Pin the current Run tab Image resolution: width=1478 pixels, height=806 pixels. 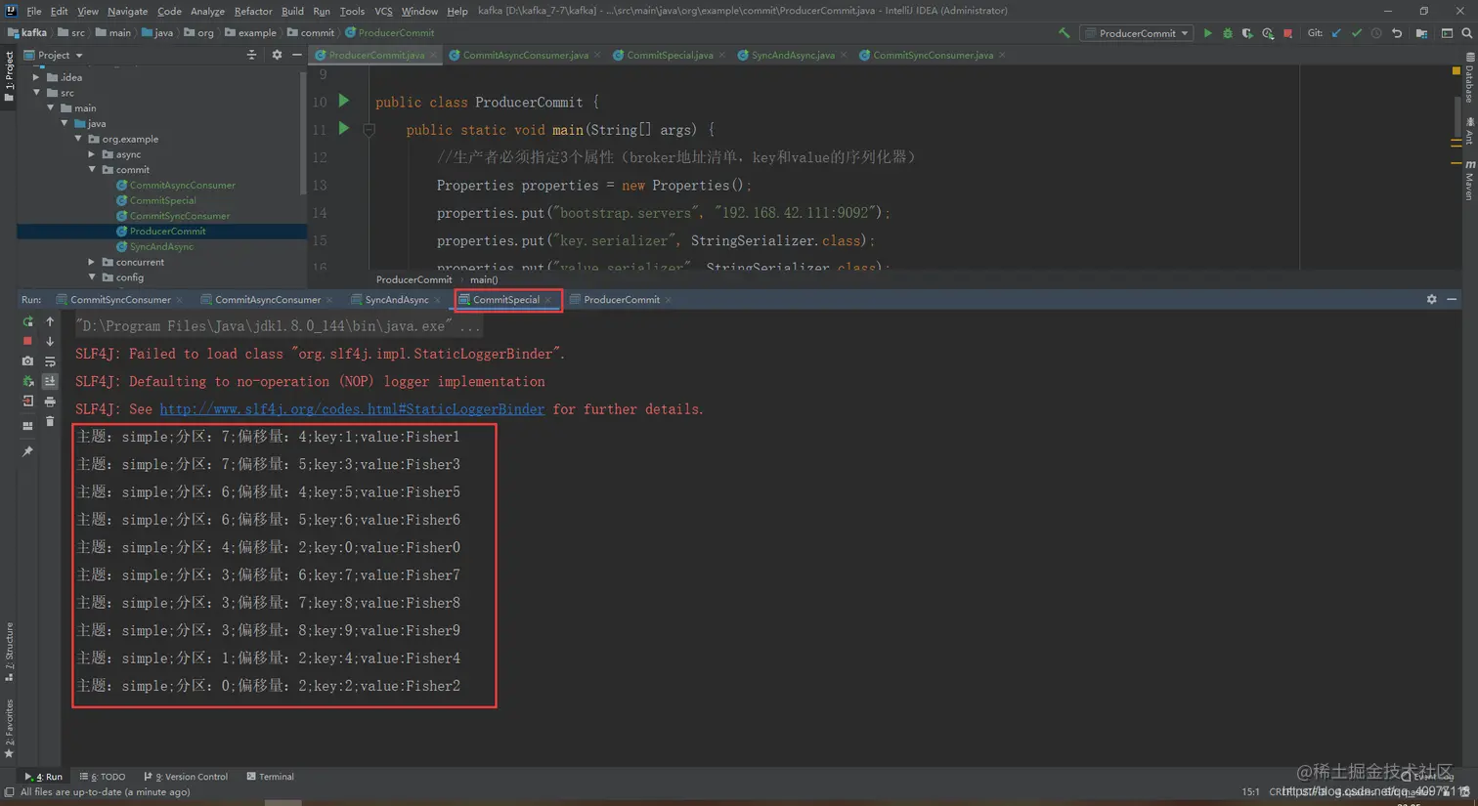tap(27, 451)
